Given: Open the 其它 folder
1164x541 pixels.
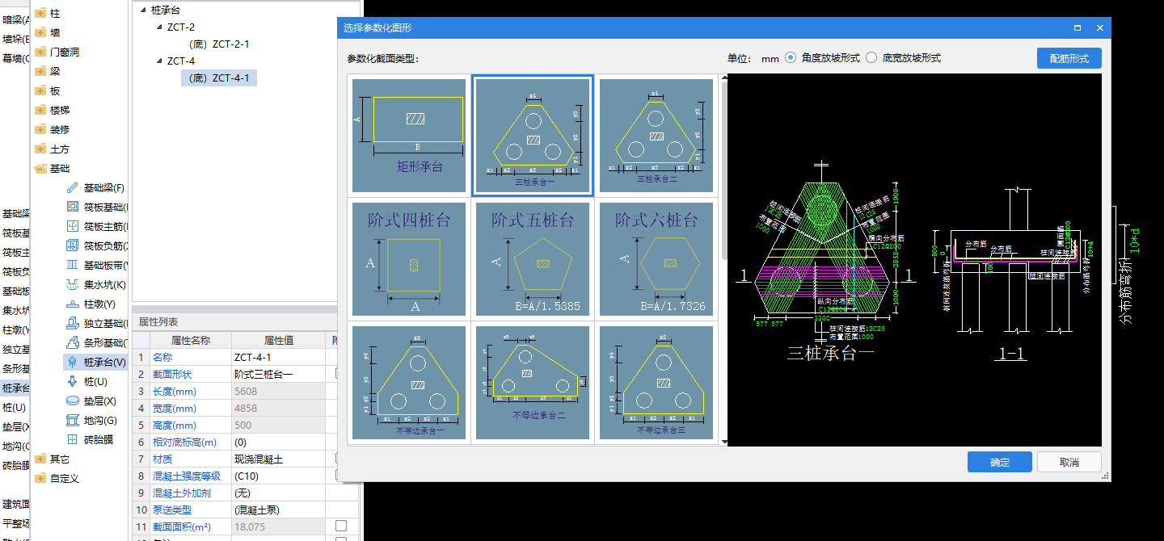Looking at the screenshot, I should click(40, 459).
